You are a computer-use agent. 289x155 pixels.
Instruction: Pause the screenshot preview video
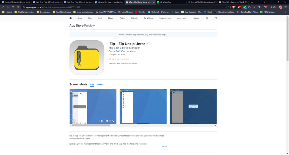[x=102, y=121]
